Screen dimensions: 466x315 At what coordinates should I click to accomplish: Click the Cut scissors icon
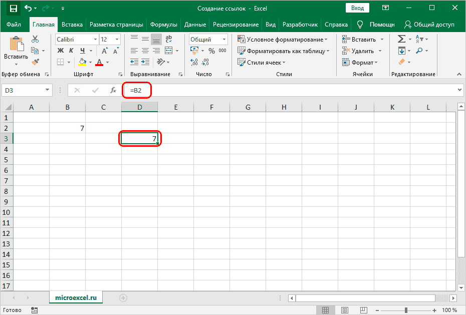[35, 39]
